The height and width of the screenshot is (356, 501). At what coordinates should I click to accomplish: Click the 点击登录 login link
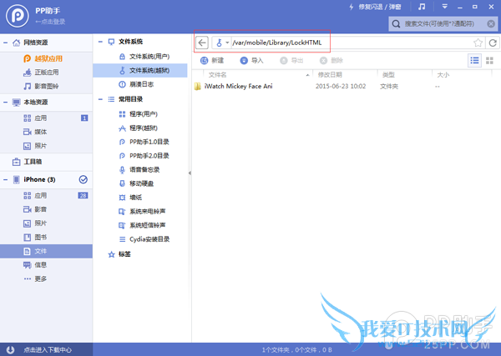click(x=50, y=22)
